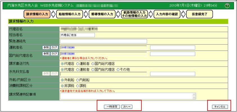The width and height of the screenshot is (237, 112).
Task: Focus the 緊急連絡先 input field
Action: pyautogui.click(x=103, y=41)
